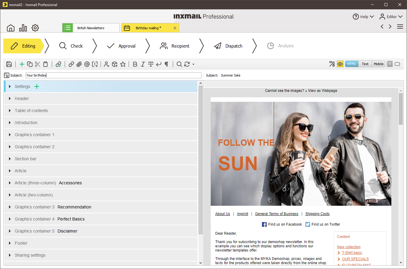Click the insert link chain icon
Image resolution: width=407 pixels, height=269 pixels.
71,64
